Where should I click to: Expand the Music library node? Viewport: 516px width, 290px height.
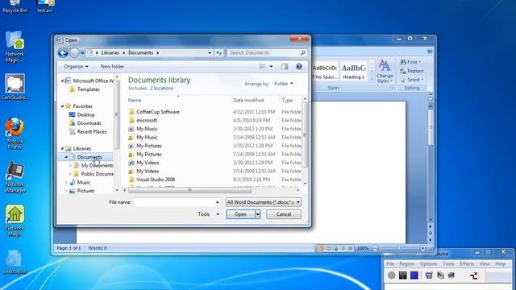pyautogui.click(x=66, y=183)
